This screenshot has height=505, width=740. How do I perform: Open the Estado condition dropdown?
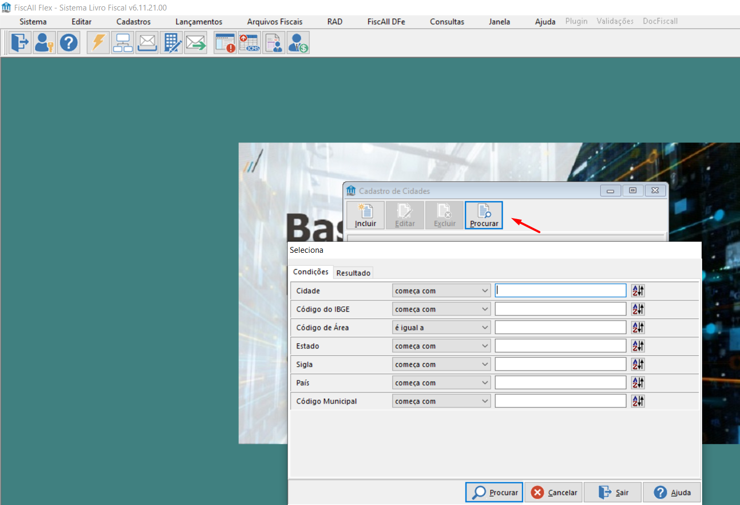click(x=441, y=346)
